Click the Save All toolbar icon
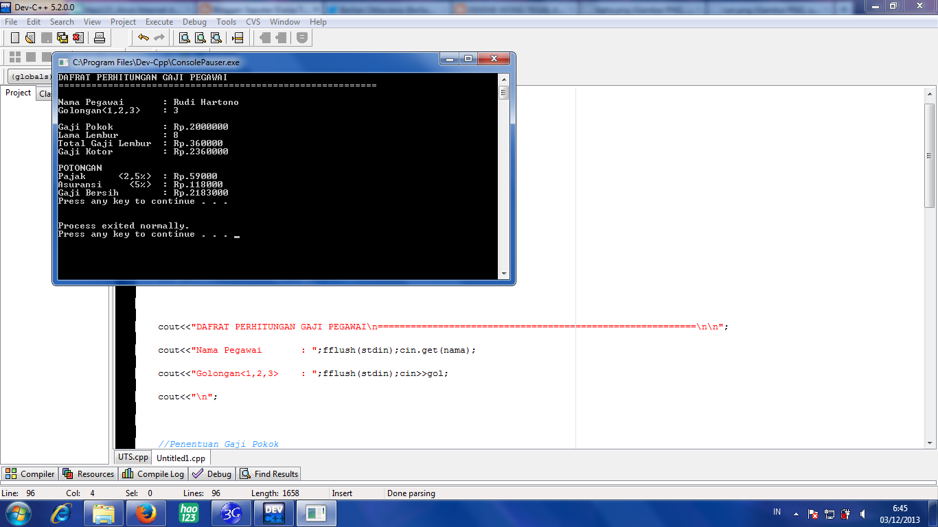Screen dimensions: 938x527 coord(62,38)
